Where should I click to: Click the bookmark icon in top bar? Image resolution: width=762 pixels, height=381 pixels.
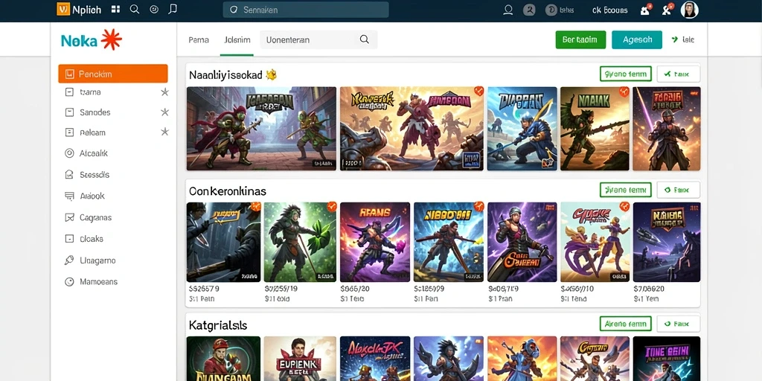[x=172, y=9]
